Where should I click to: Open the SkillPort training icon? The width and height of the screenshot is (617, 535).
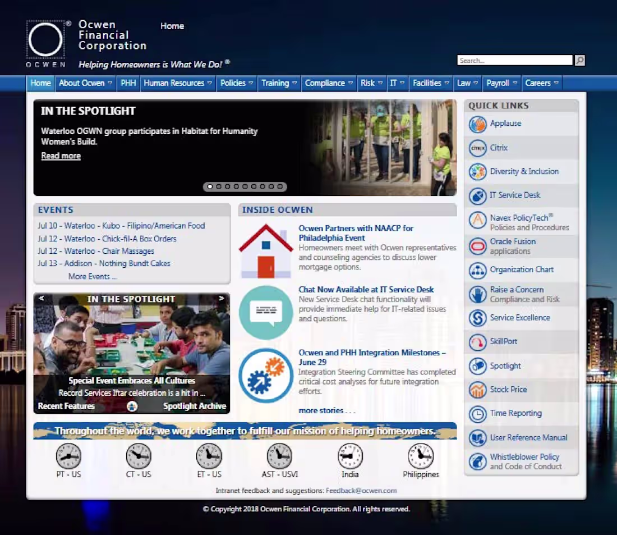coord(477,342)
